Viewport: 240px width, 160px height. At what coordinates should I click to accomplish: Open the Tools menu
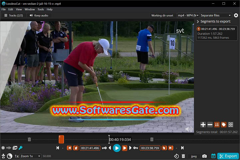tap(41, 9)
